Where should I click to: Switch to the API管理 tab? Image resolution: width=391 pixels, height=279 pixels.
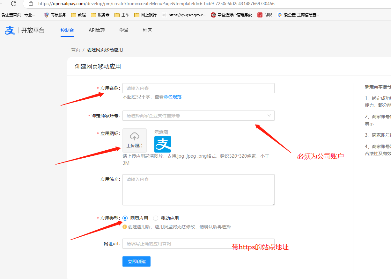97,31
